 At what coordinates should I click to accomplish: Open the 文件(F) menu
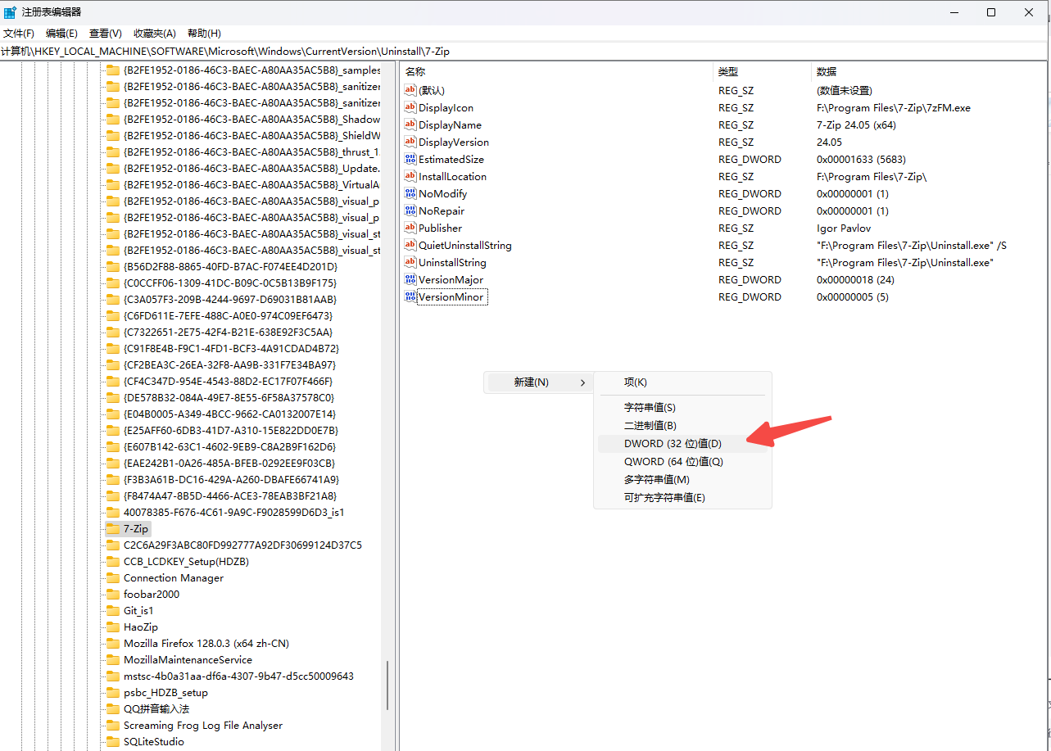(19, 34)
